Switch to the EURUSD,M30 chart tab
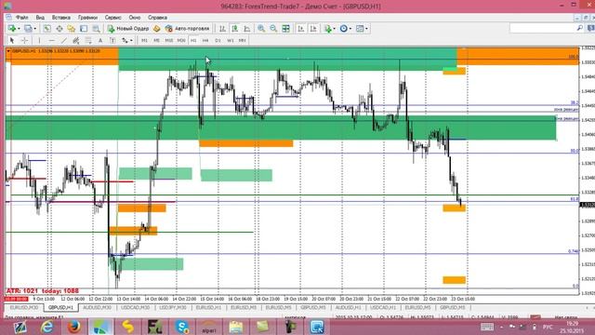 [24, 307]
